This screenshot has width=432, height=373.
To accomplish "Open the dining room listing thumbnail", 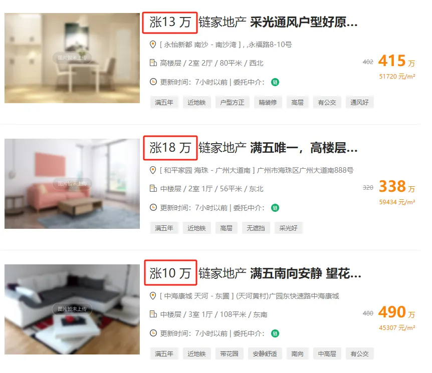I will coord(72,58).
